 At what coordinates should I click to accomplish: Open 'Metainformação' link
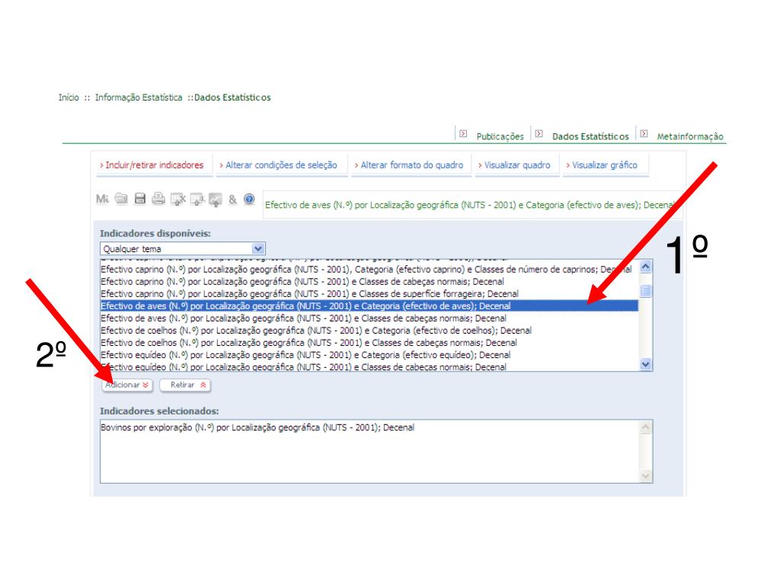click(689, 137)
